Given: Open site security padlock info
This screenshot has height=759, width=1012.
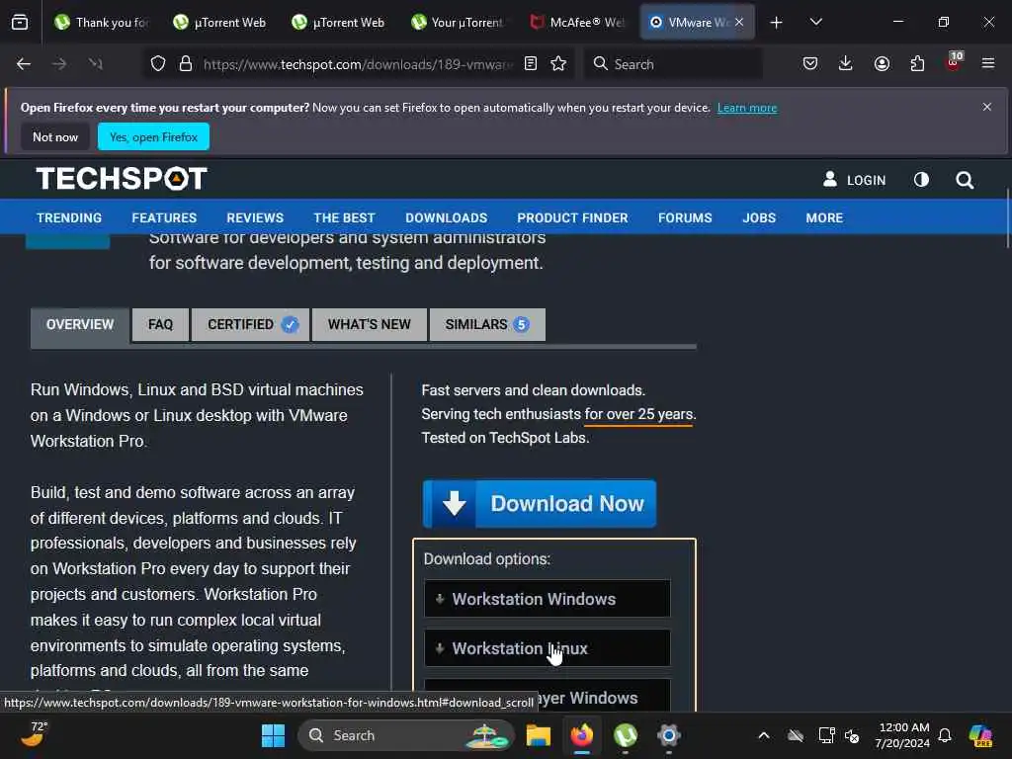Looking at the screenshot, I should pyautogui.click(x=186, y=64).
